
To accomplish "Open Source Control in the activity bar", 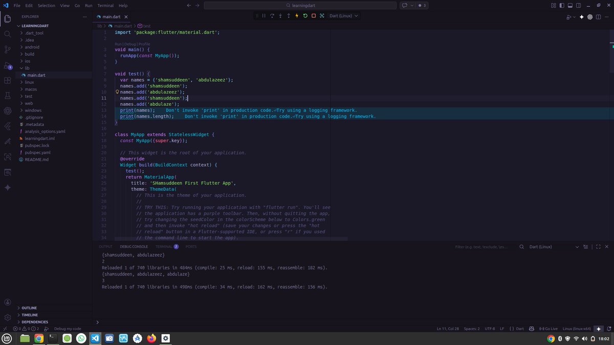I will [x=7, y=49].
